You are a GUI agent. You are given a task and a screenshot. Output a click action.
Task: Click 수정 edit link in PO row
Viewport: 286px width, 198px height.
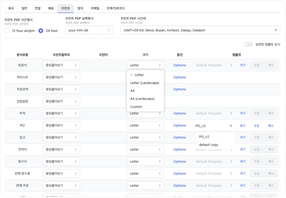point(257,126)
